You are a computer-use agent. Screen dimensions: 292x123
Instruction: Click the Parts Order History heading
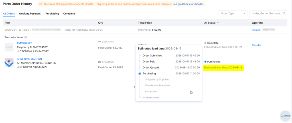click(x=17, y=4)
